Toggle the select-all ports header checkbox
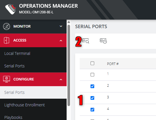The image size is (156, 120). tap(92, 63)
